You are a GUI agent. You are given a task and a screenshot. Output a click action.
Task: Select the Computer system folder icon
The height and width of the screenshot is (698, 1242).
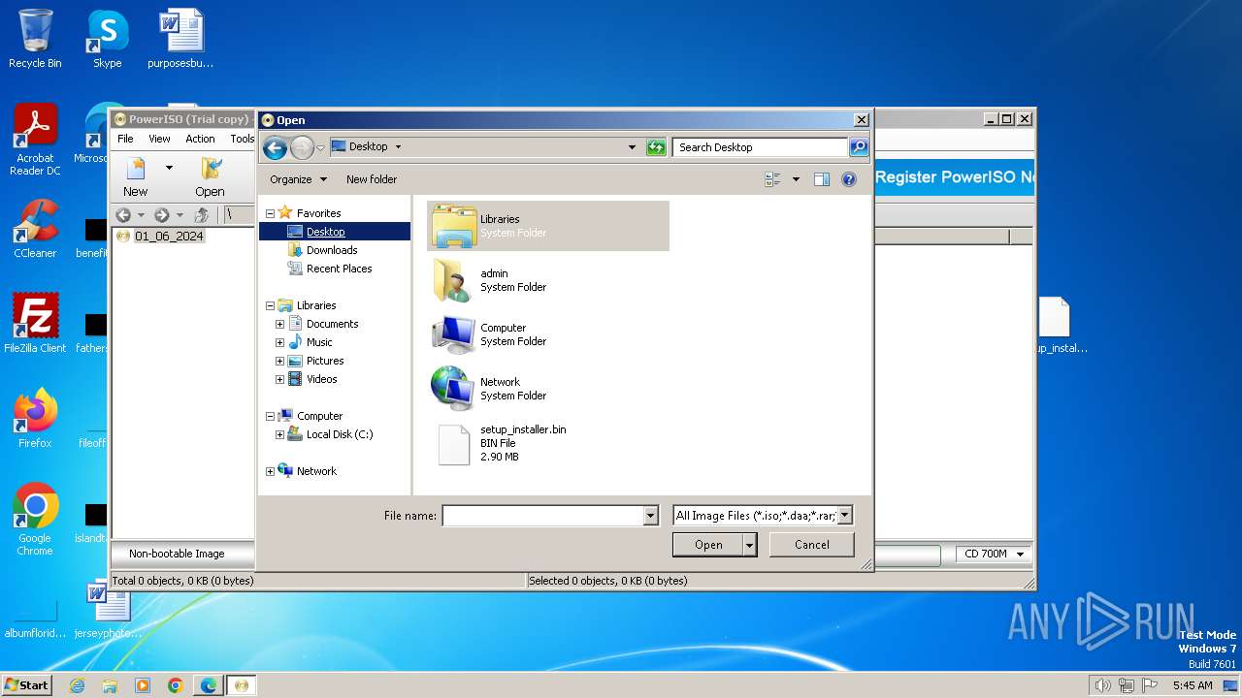453,334
